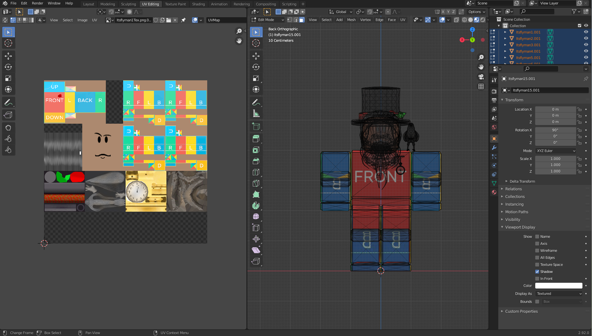Uncheck the Shadow checkbox
Image resolution: width=592 pixels, height=336 pixels.
pyautogui.click(x=537, y=272)
